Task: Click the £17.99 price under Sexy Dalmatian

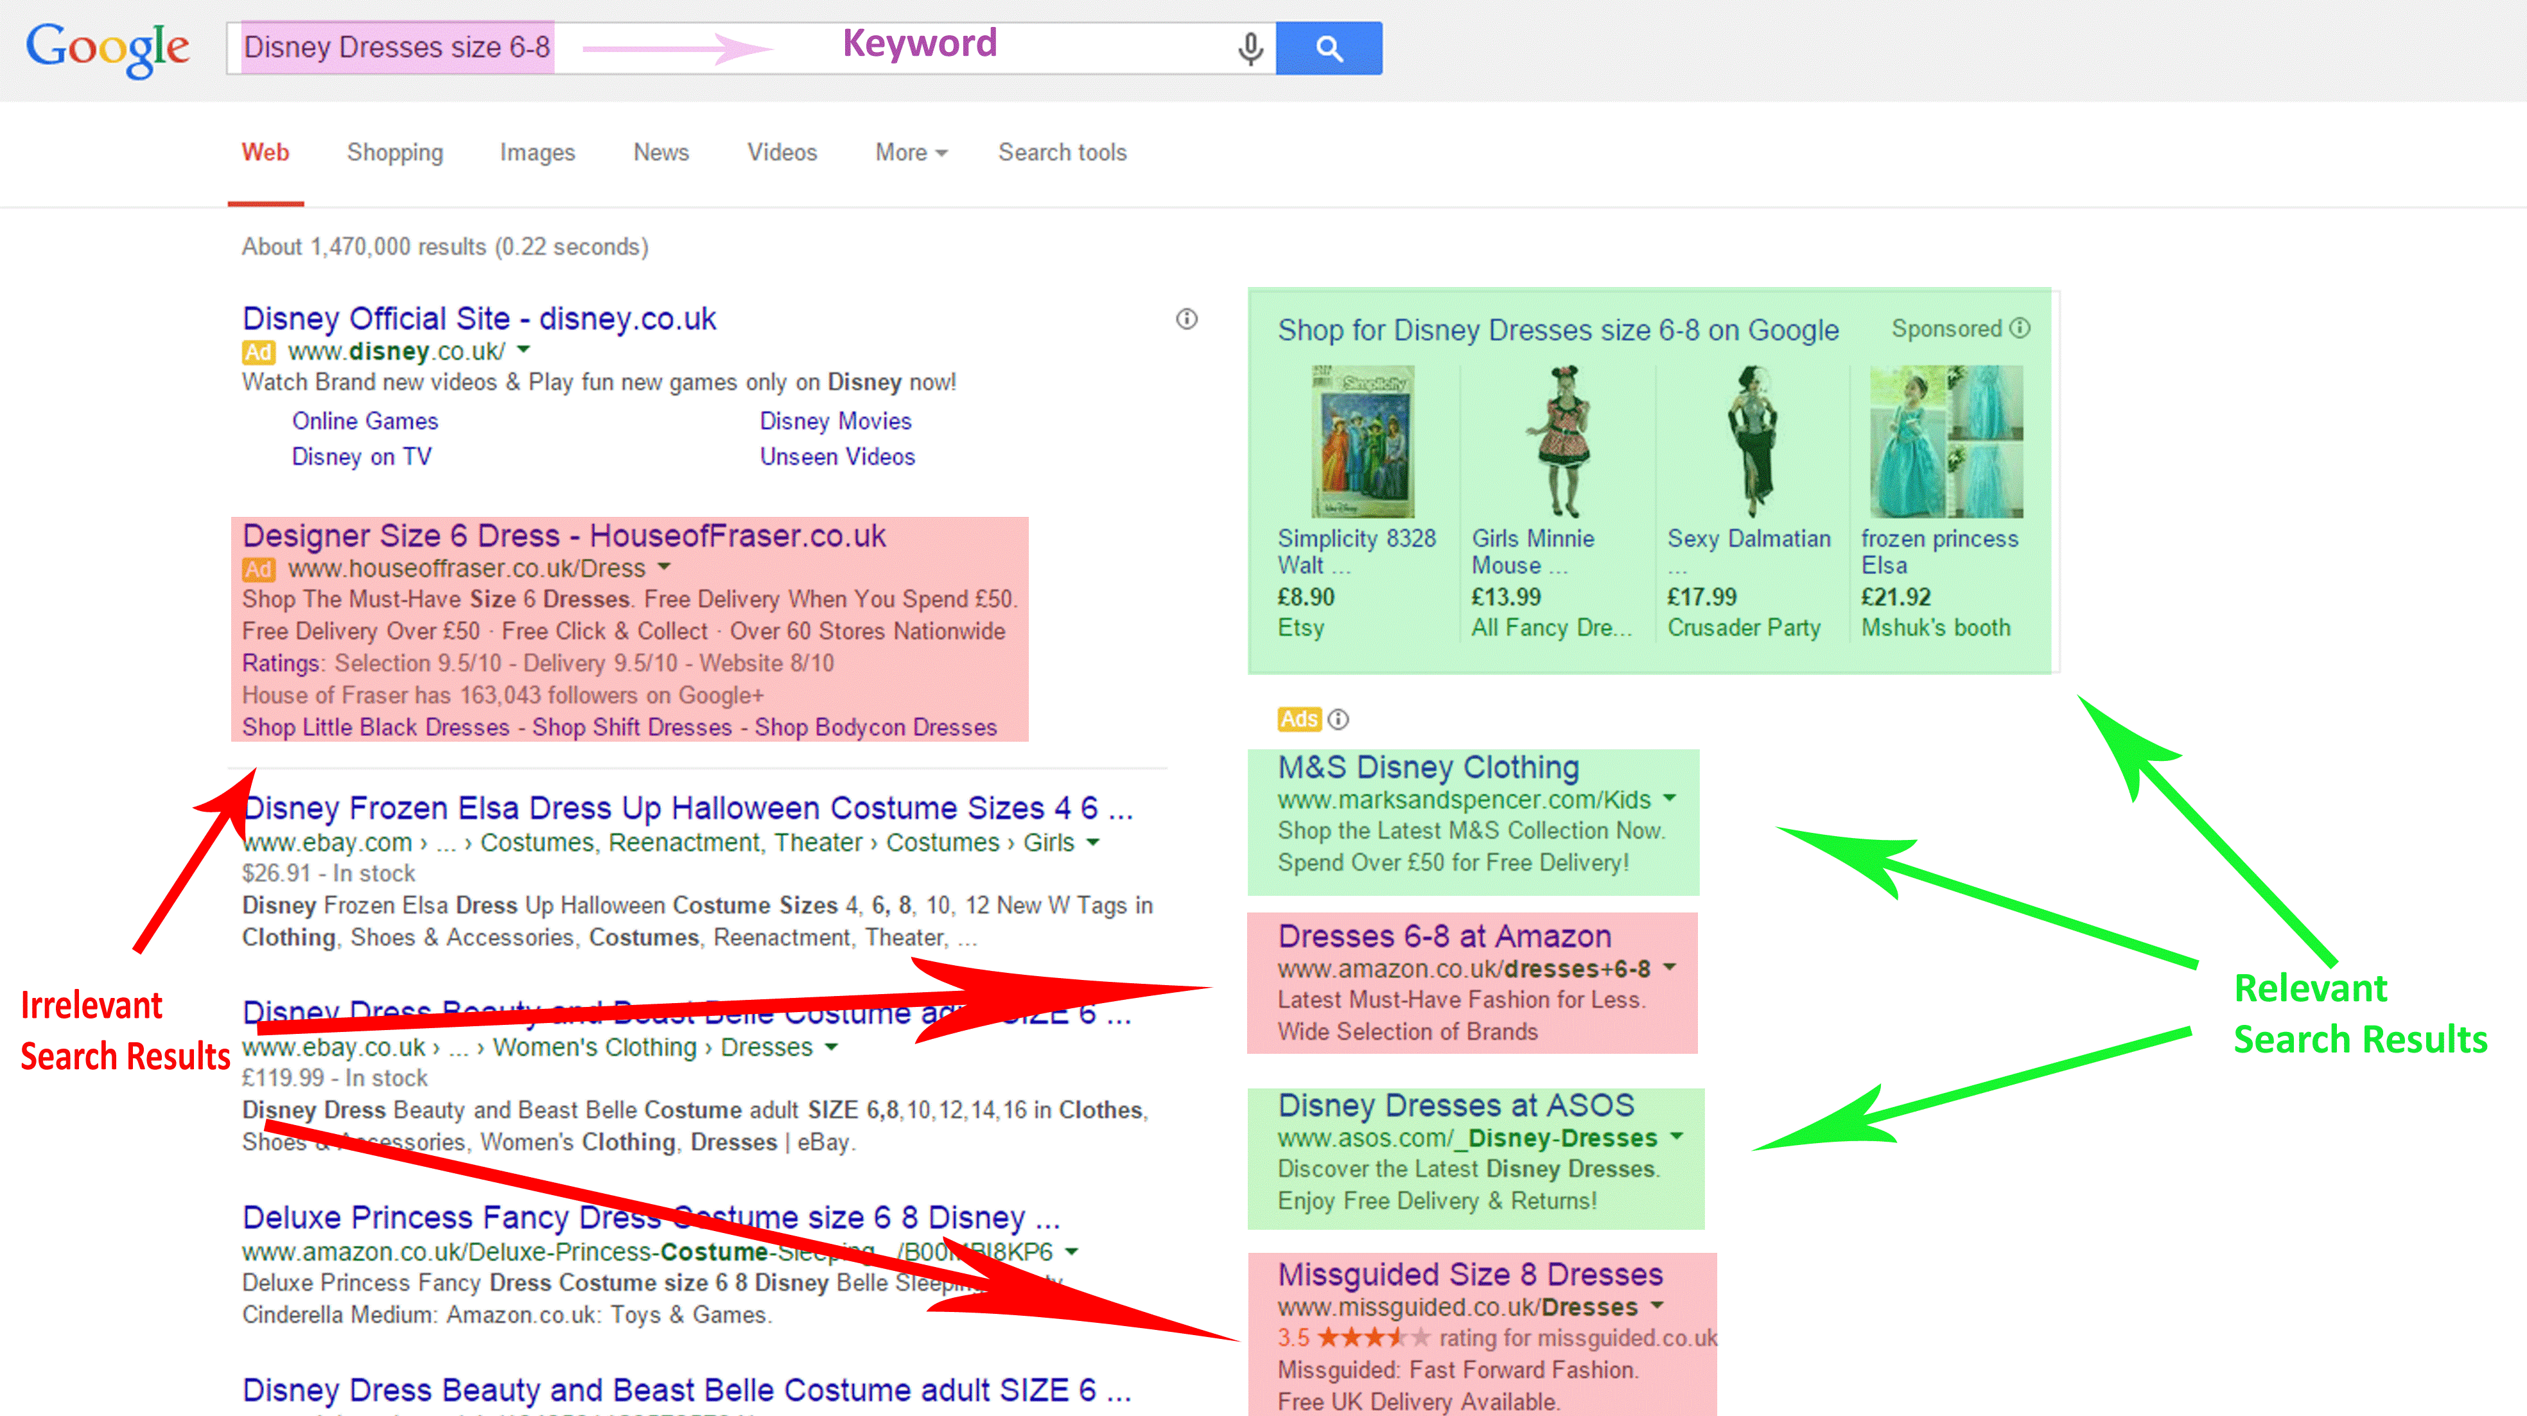Action: (x=1702, y=597)
